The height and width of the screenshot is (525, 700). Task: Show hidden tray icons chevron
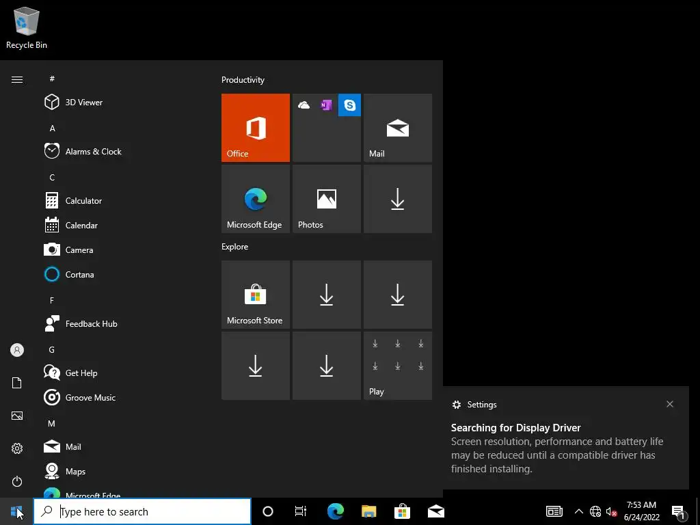[x=578, y=511]
